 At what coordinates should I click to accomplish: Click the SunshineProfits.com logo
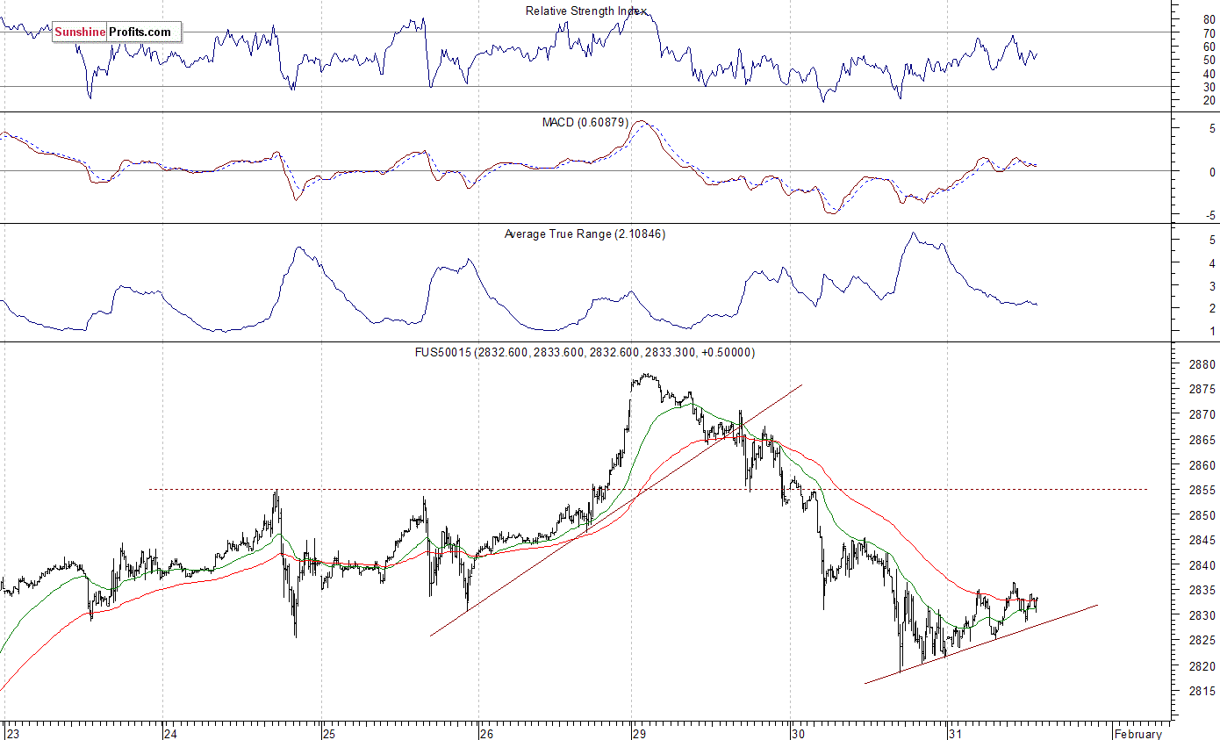tap(118, 32)
